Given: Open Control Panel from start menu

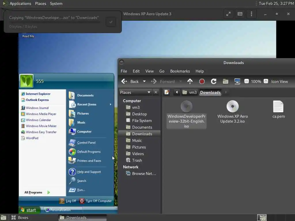Looking at the screenshot, I should pos(82,143).
